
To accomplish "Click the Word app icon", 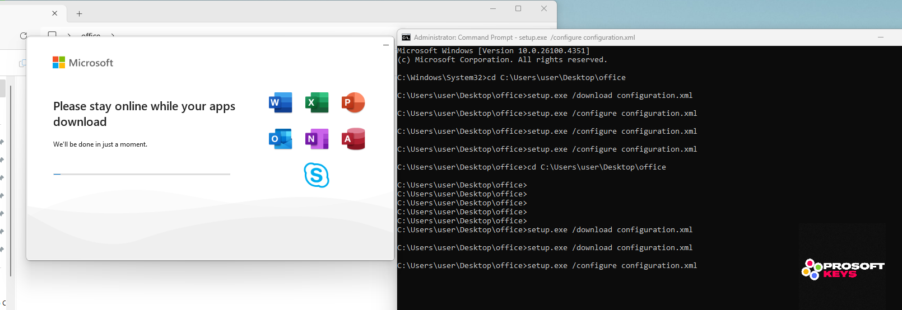I will coord(280,102).
